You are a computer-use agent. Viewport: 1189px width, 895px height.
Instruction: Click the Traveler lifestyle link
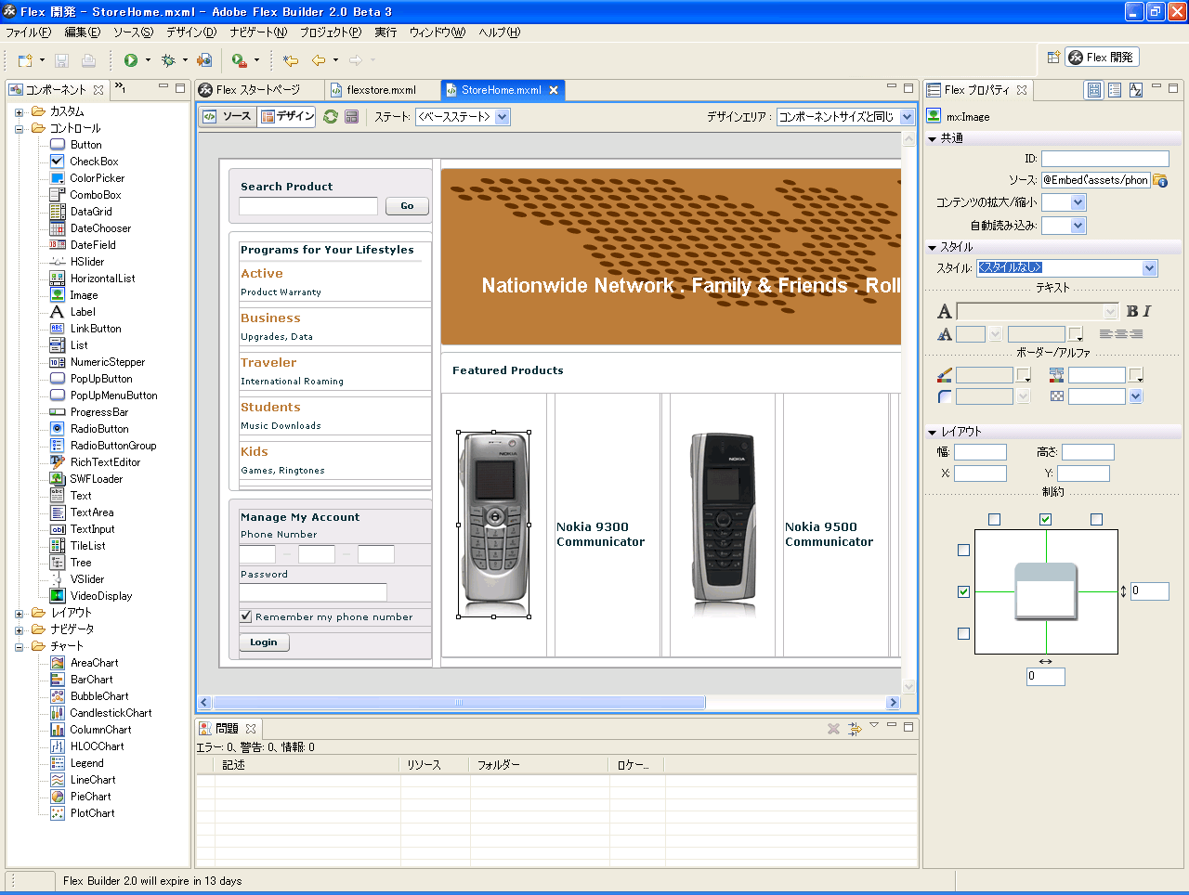[x=268, y=363]
